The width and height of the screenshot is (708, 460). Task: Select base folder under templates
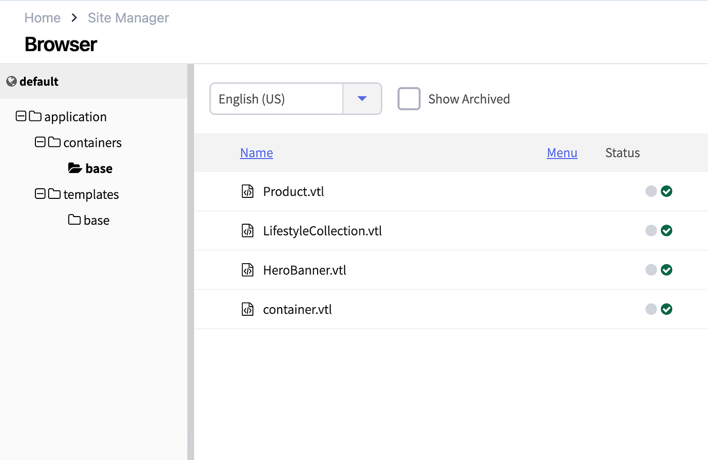pyautogui.click(x=97, y=220)
